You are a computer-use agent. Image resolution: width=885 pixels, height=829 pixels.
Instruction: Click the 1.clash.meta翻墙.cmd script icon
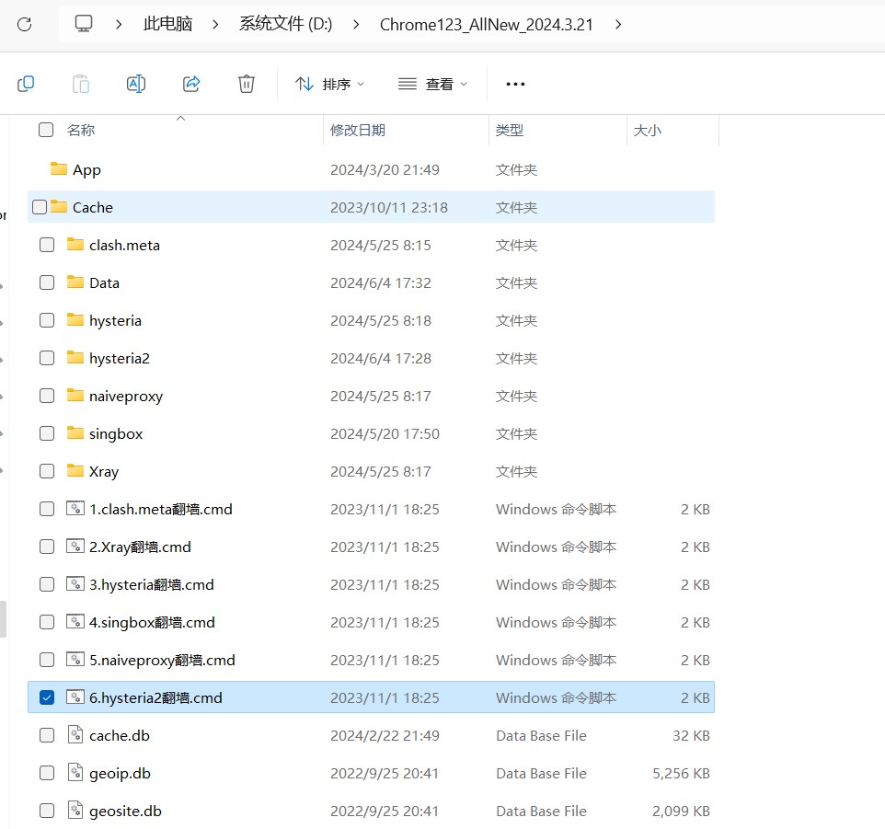tap(75, 509)
